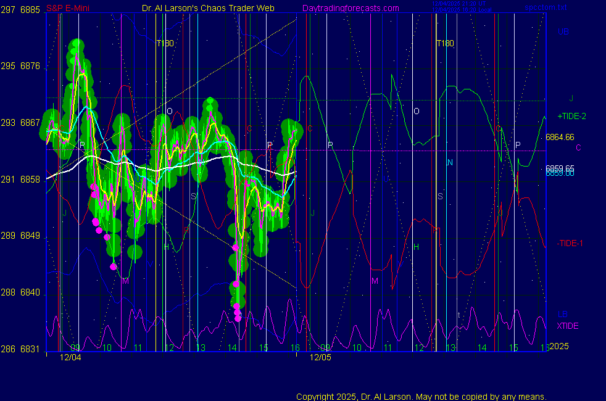Viewport: 606px width, 401px height.
Task: Click the LB lower band label
Action: coord(563,314)
